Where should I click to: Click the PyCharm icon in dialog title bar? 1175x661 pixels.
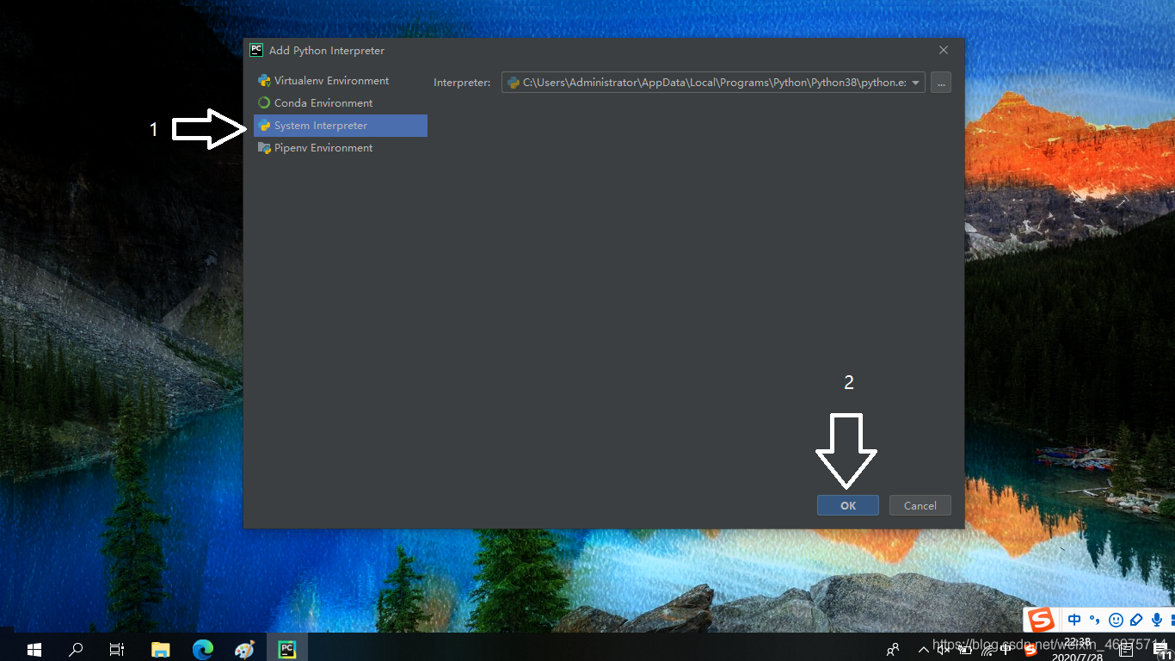[256, 50]
